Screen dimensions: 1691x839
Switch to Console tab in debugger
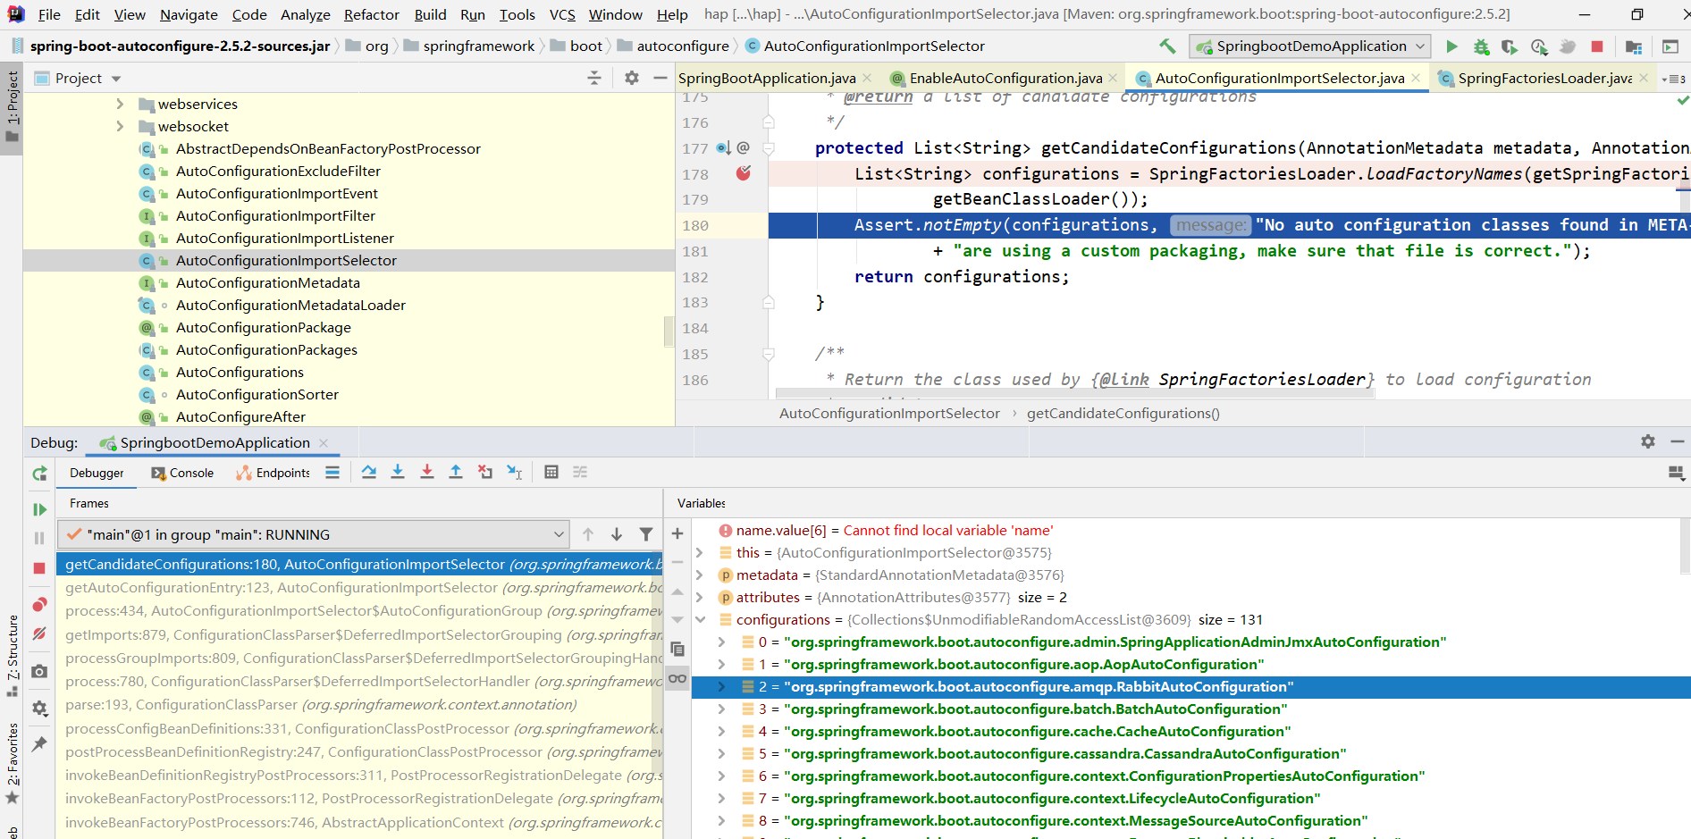(182, 473)
